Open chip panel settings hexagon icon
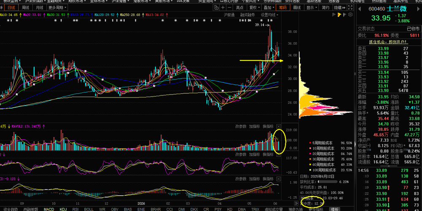422x211 pixels. (x=350, y=14)
